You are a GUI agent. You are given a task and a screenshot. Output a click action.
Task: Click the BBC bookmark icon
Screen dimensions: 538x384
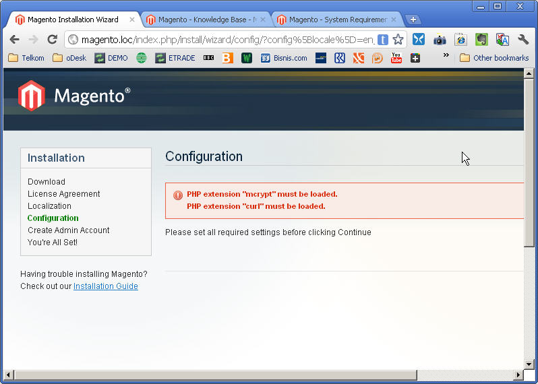208,58
